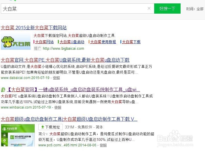Open the 大白菜U盘启动 sublink
The width and height of the screenshot is (205, 152).
[72, 42]
